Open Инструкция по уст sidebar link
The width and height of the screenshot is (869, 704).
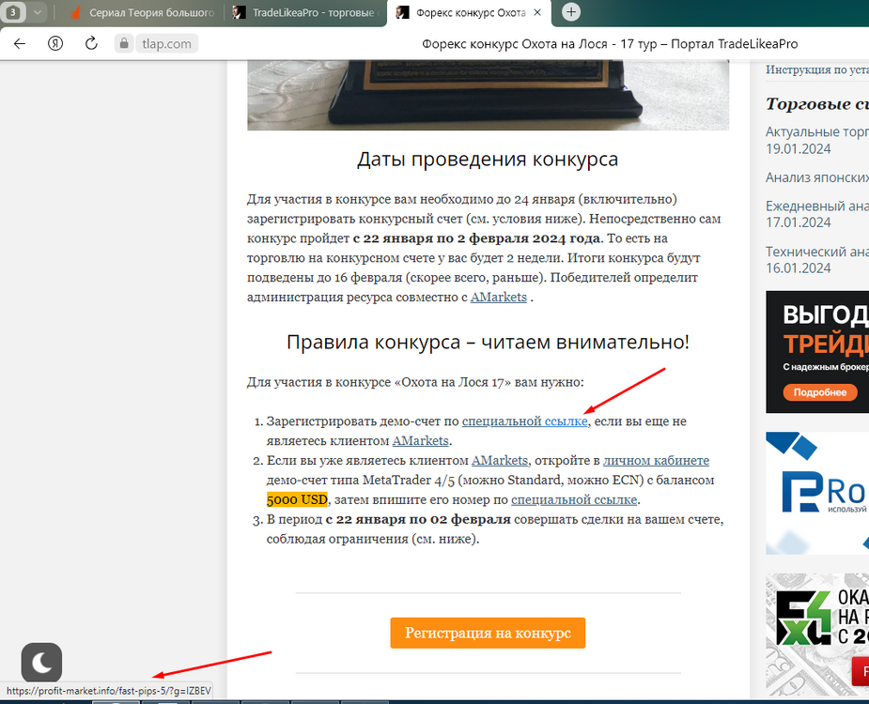tap(817, 69)
